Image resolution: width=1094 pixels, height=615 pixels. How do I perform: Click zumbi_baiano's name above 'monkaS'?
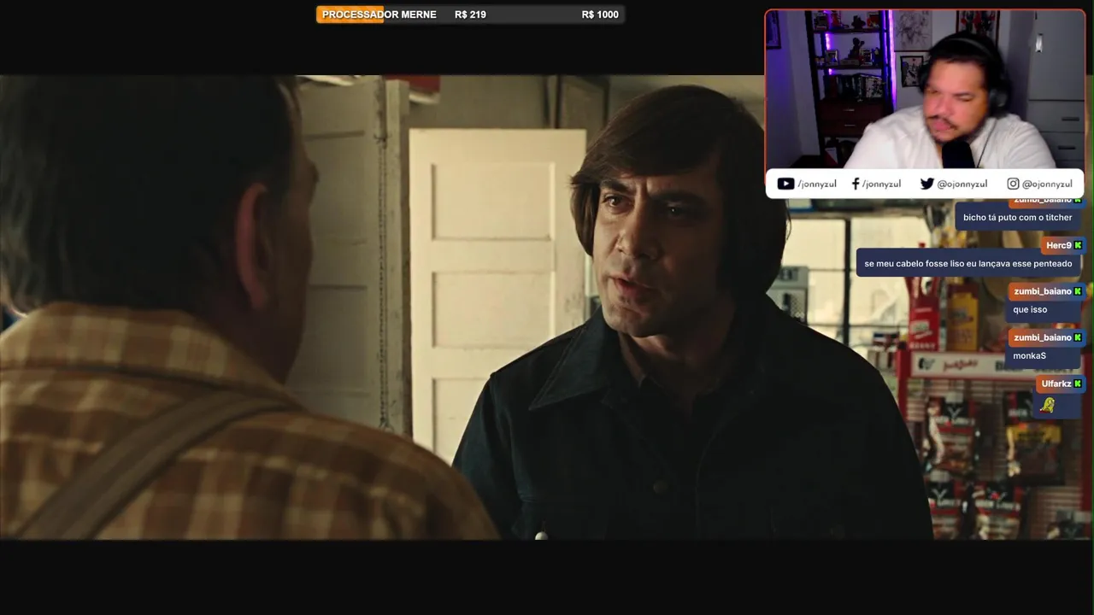[x=1042, y=337]
